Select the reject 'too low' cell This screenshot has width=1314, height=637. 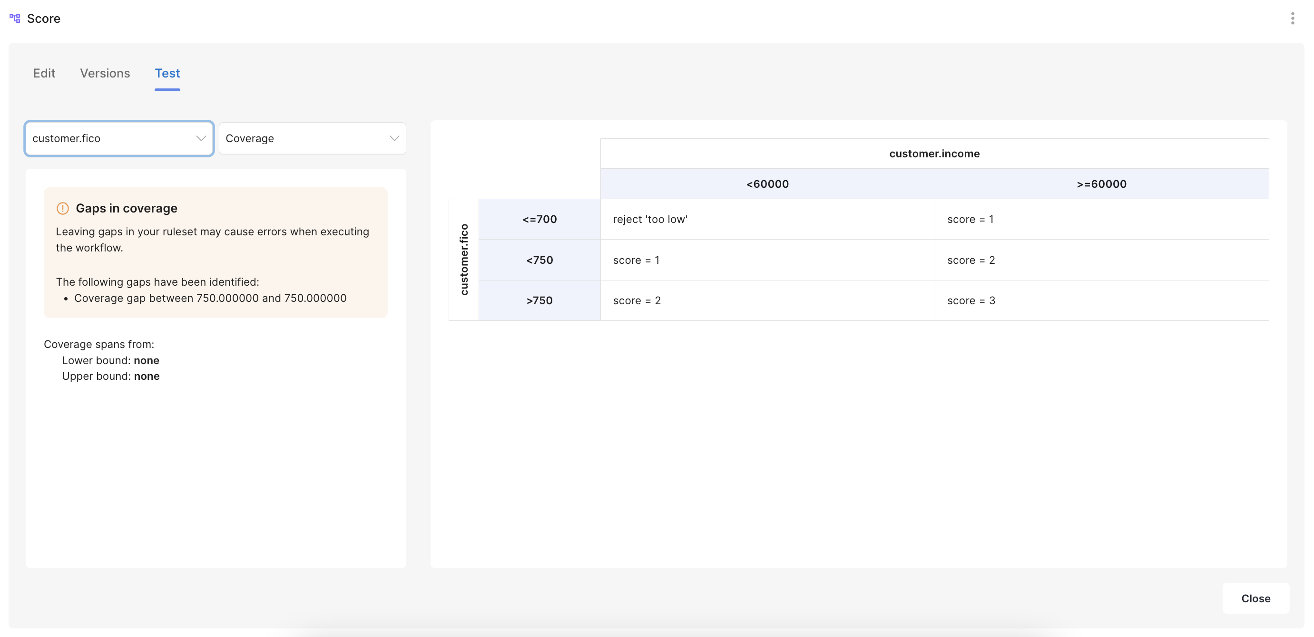coord(767,220)
